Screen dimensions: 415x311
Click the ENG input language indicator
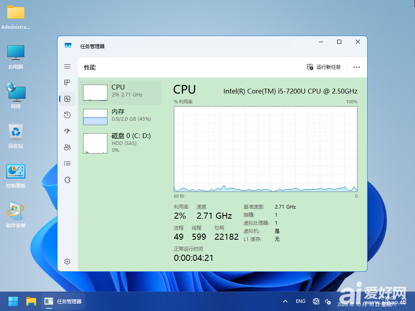[300, 301]
